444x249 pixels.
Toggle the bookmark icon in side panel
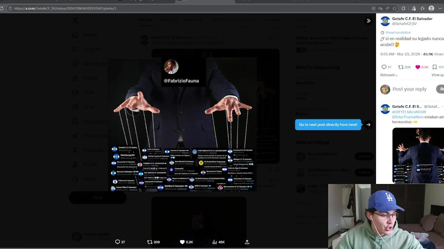pyautogui.click(x=435, y=67)
